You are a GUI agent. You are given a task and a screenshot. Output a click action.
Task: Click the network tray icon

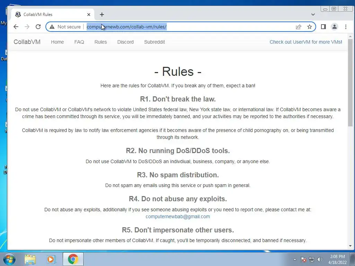point(312,259)
